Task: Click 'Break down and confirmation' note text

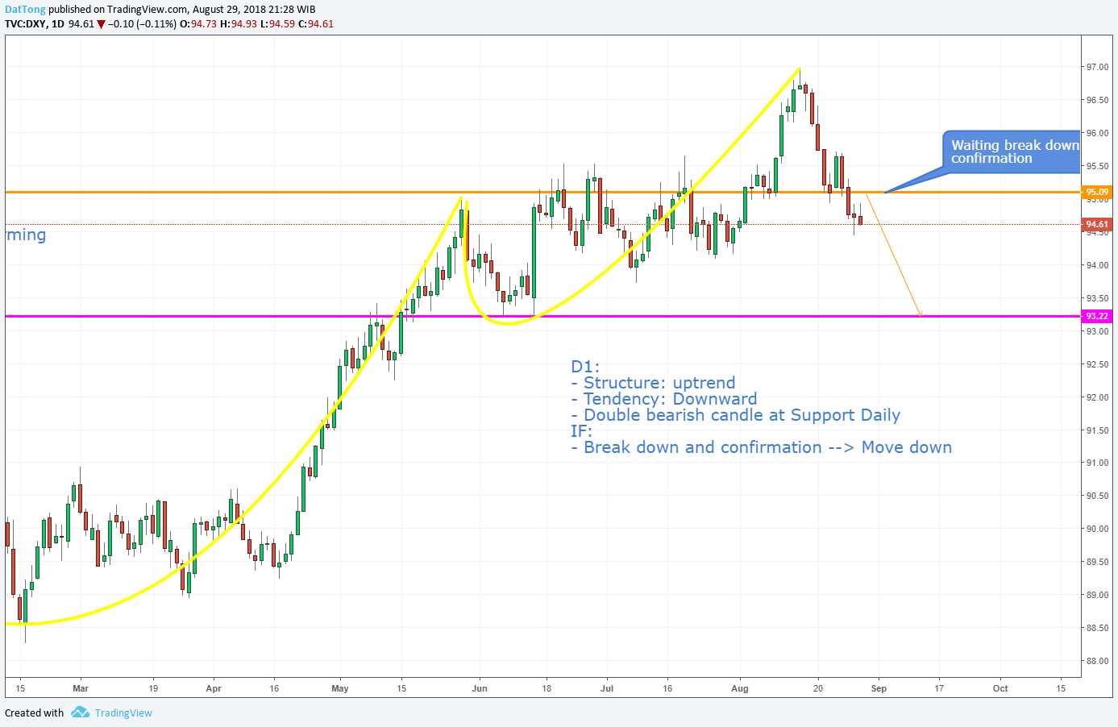Action: (x=703, y=447)
